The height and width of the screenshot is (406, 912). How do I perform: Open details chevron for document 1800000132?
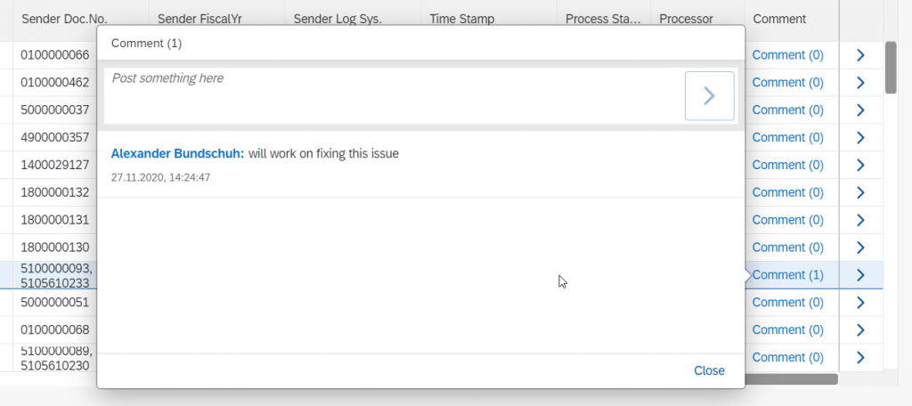point(861,192)
